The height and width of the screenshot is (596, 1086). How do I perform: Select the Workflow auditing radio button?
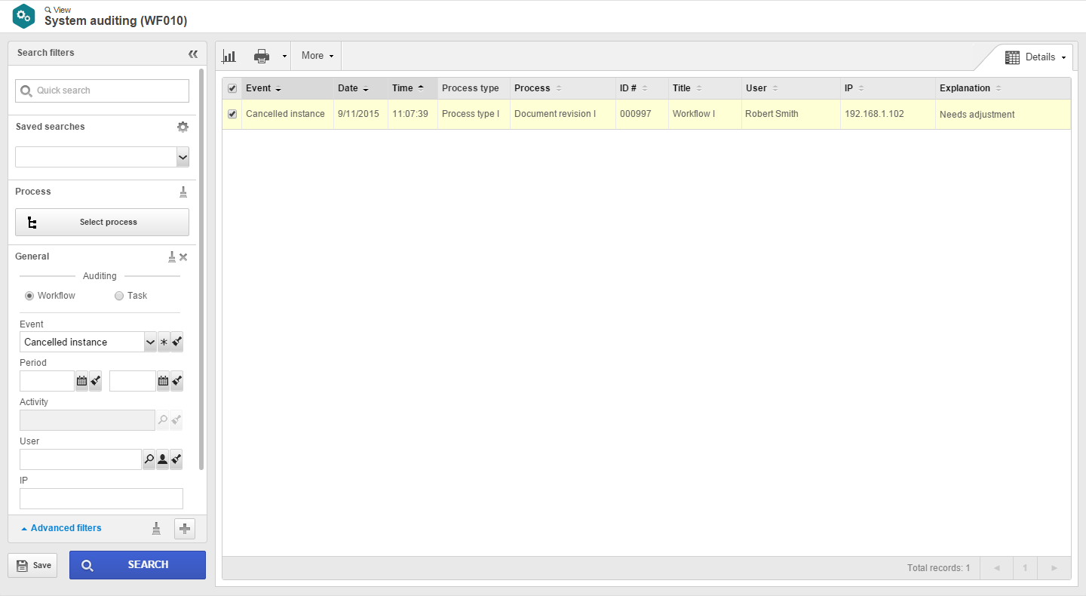[29, 296]
